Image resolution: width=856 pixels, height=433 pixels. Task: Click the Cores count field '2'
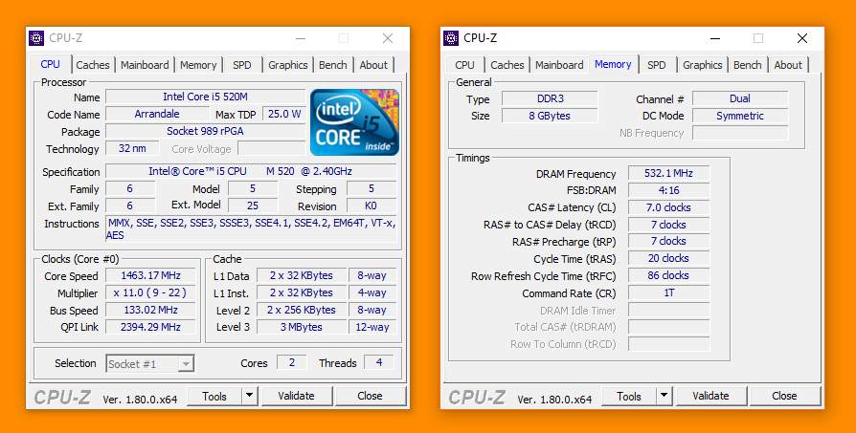point(291,362)
